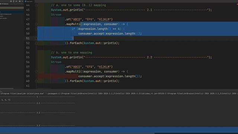Click 'if (expression.length() >= 4)' line
The image size is (238, 134).
(x=98, y=29)
